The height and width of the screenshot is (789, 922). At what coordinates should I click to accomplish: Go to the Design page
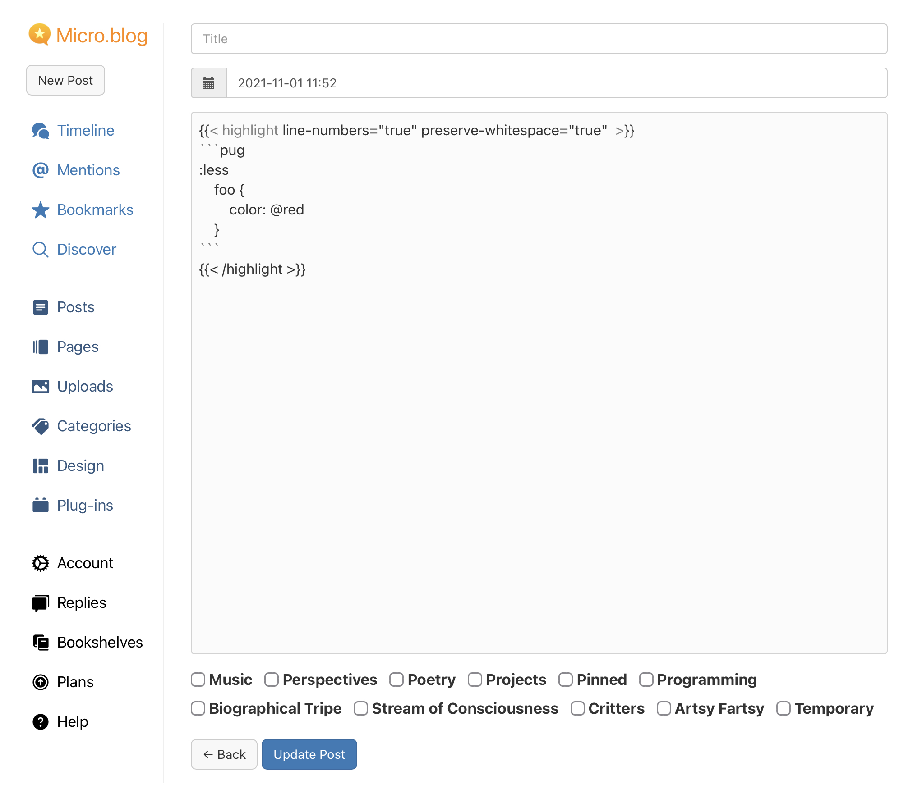[x=80, y=466]
